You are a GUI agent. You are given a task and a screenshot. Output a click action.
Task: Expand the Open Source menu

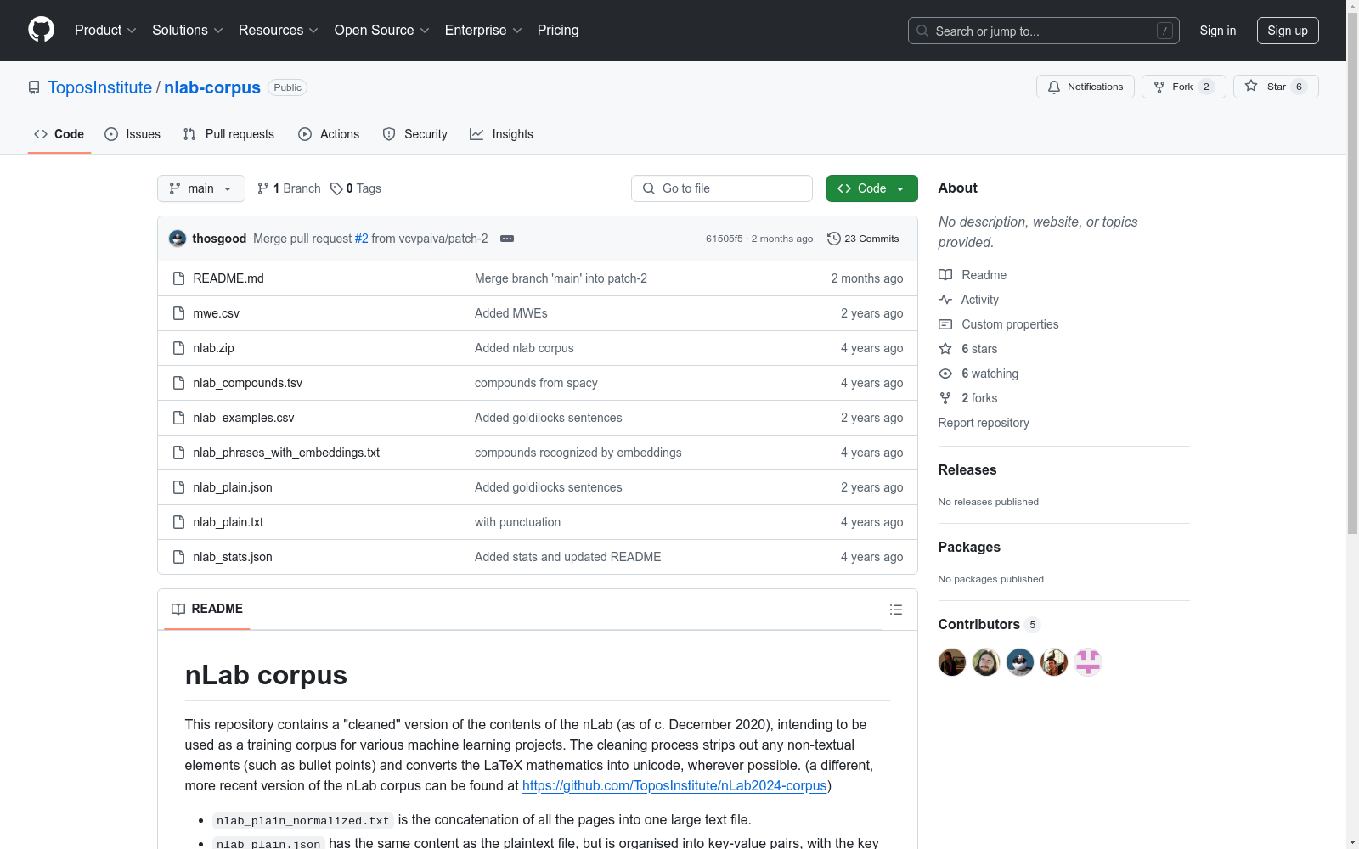[381, 30]
